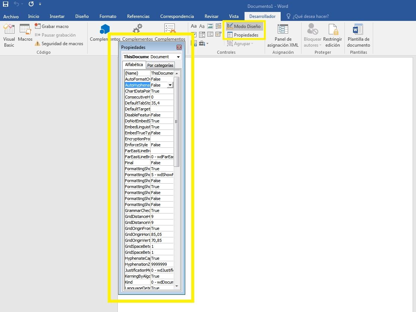
Task: Toggle Modo Diseño design mode
Action: tap(244, 26)
